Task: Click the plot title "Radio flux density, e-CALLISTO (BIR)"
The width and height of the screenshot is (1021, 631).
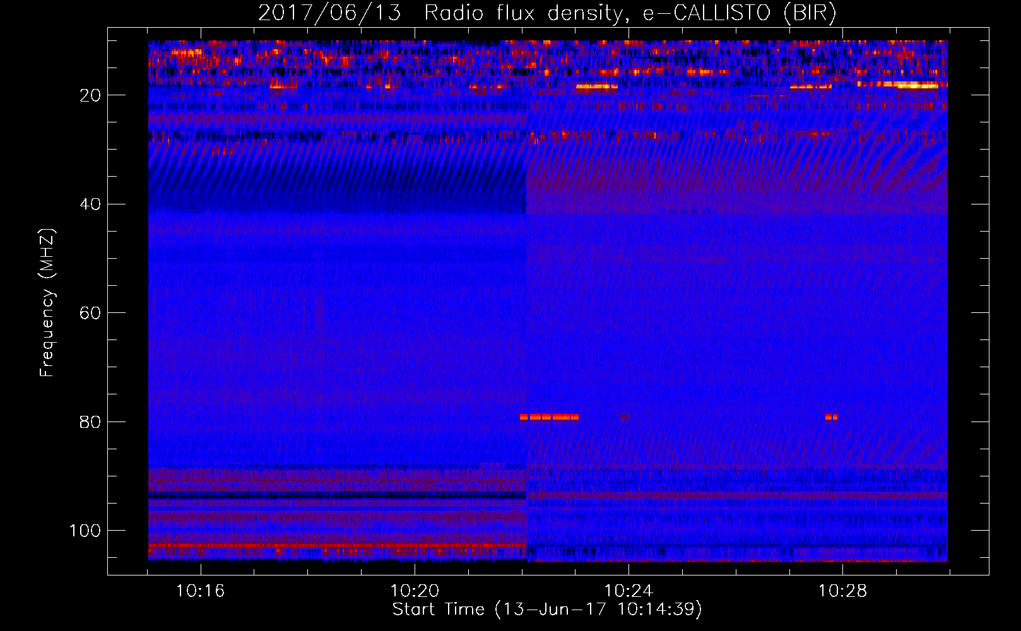Action: tap(630, 13)
